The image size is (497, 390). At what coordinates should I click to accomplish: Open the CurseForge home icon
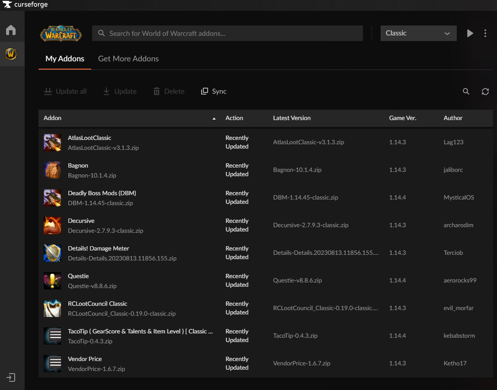[11, 30]
